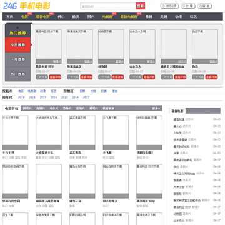Open 欧美 in navigation bar

(76, 17)
